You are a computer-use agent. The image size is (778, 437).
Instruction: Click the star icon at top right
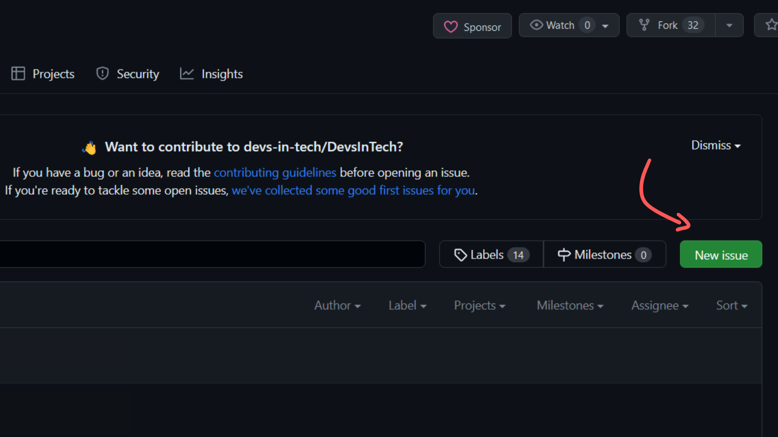[771, 25]
